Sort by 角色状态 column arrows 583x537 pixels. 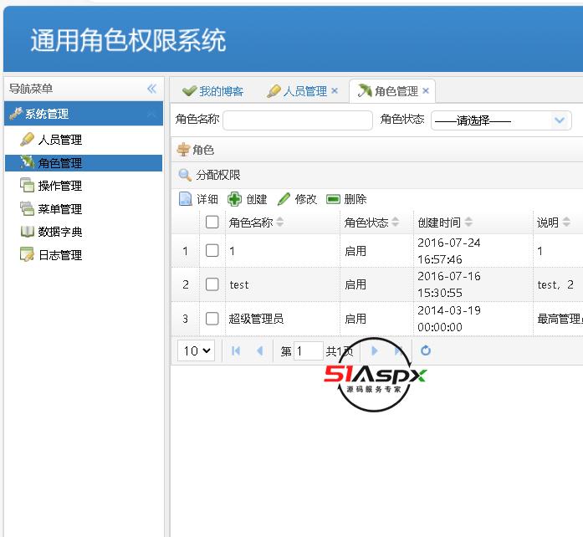396,222
